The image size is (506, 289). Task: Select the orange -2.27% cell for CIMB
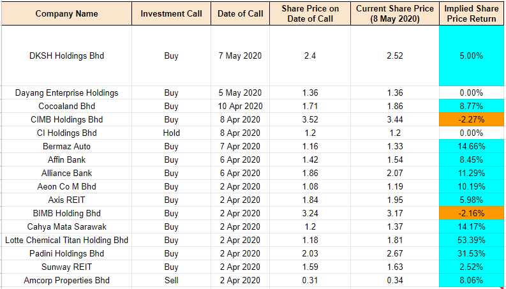click(x=471, y=119)
